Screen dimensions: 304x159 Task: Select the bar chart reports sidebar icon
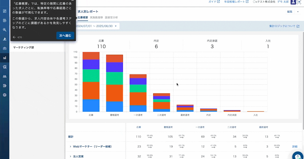(5, 58)
